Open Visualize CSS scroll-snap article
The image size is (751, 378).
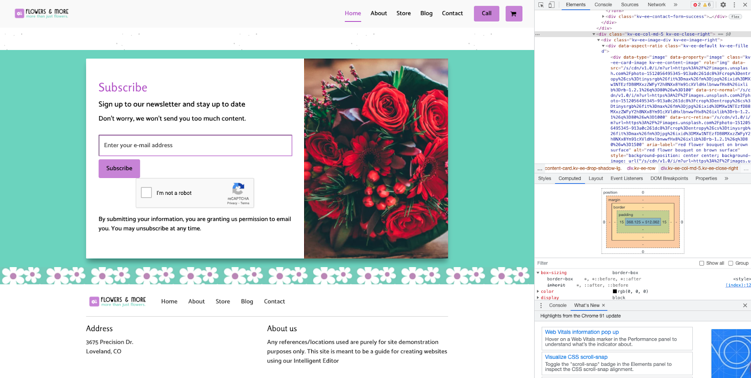pyautogui.click(x=576, y=357)
